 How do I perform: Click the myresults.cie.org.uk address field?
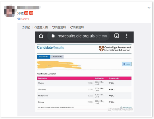point(78,36)
